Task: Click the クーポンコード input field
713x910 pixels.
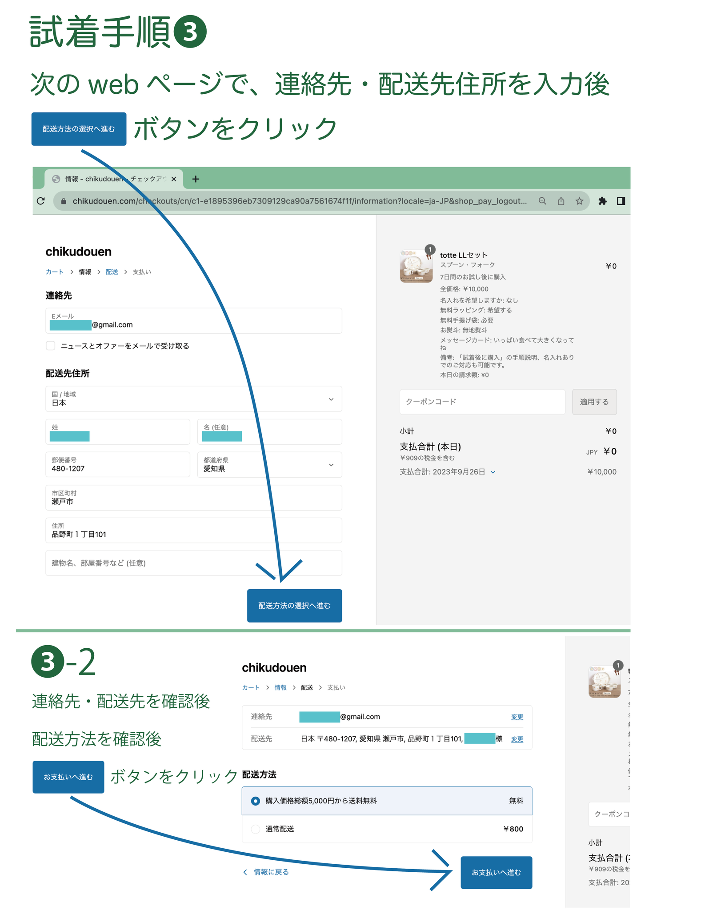Action: pyautogui.click(x=482, y=402)
